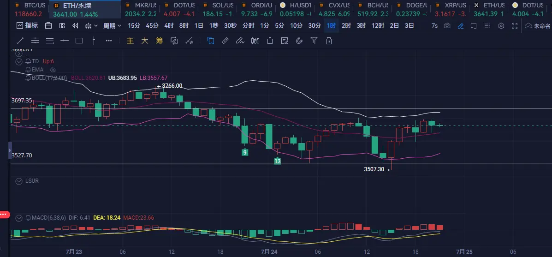
Task: Show the hidden EMA indicator eye icon
Action: (x=53, y=70)
